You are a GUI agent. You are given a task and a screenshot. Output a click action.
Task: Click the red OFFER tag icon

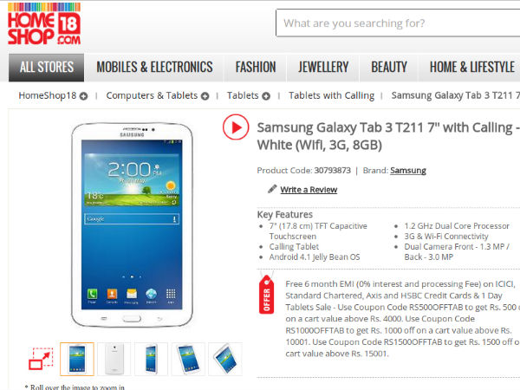point(266,295)
